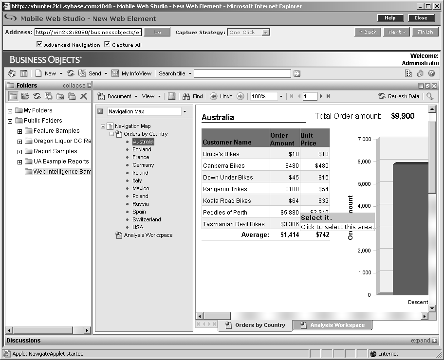Refresh using the arrows icon left of Send
Viewport: 444px width, 360px height.
[71, 73]
